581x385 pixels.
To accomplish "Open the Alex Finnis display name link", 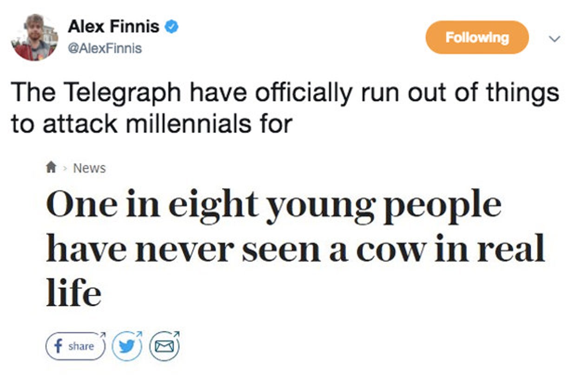I will 113,26.
